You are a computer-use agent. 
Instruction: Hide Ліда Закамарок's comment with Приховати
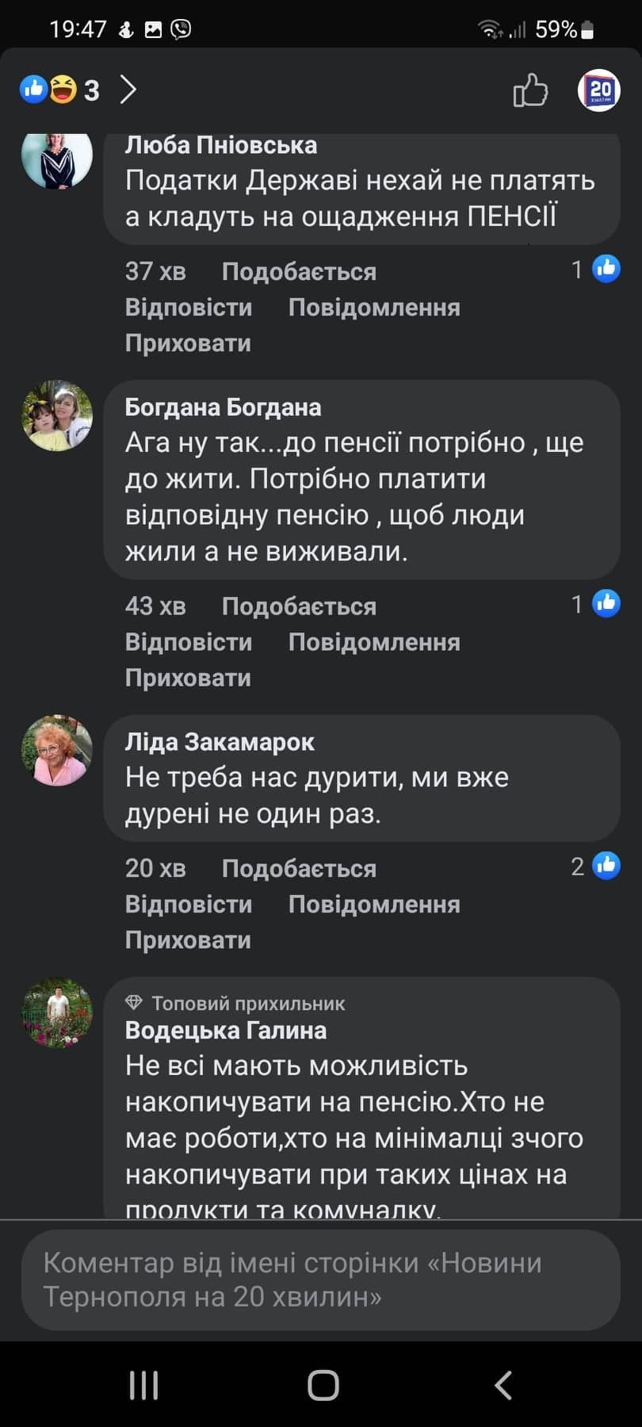pos(188,940)
